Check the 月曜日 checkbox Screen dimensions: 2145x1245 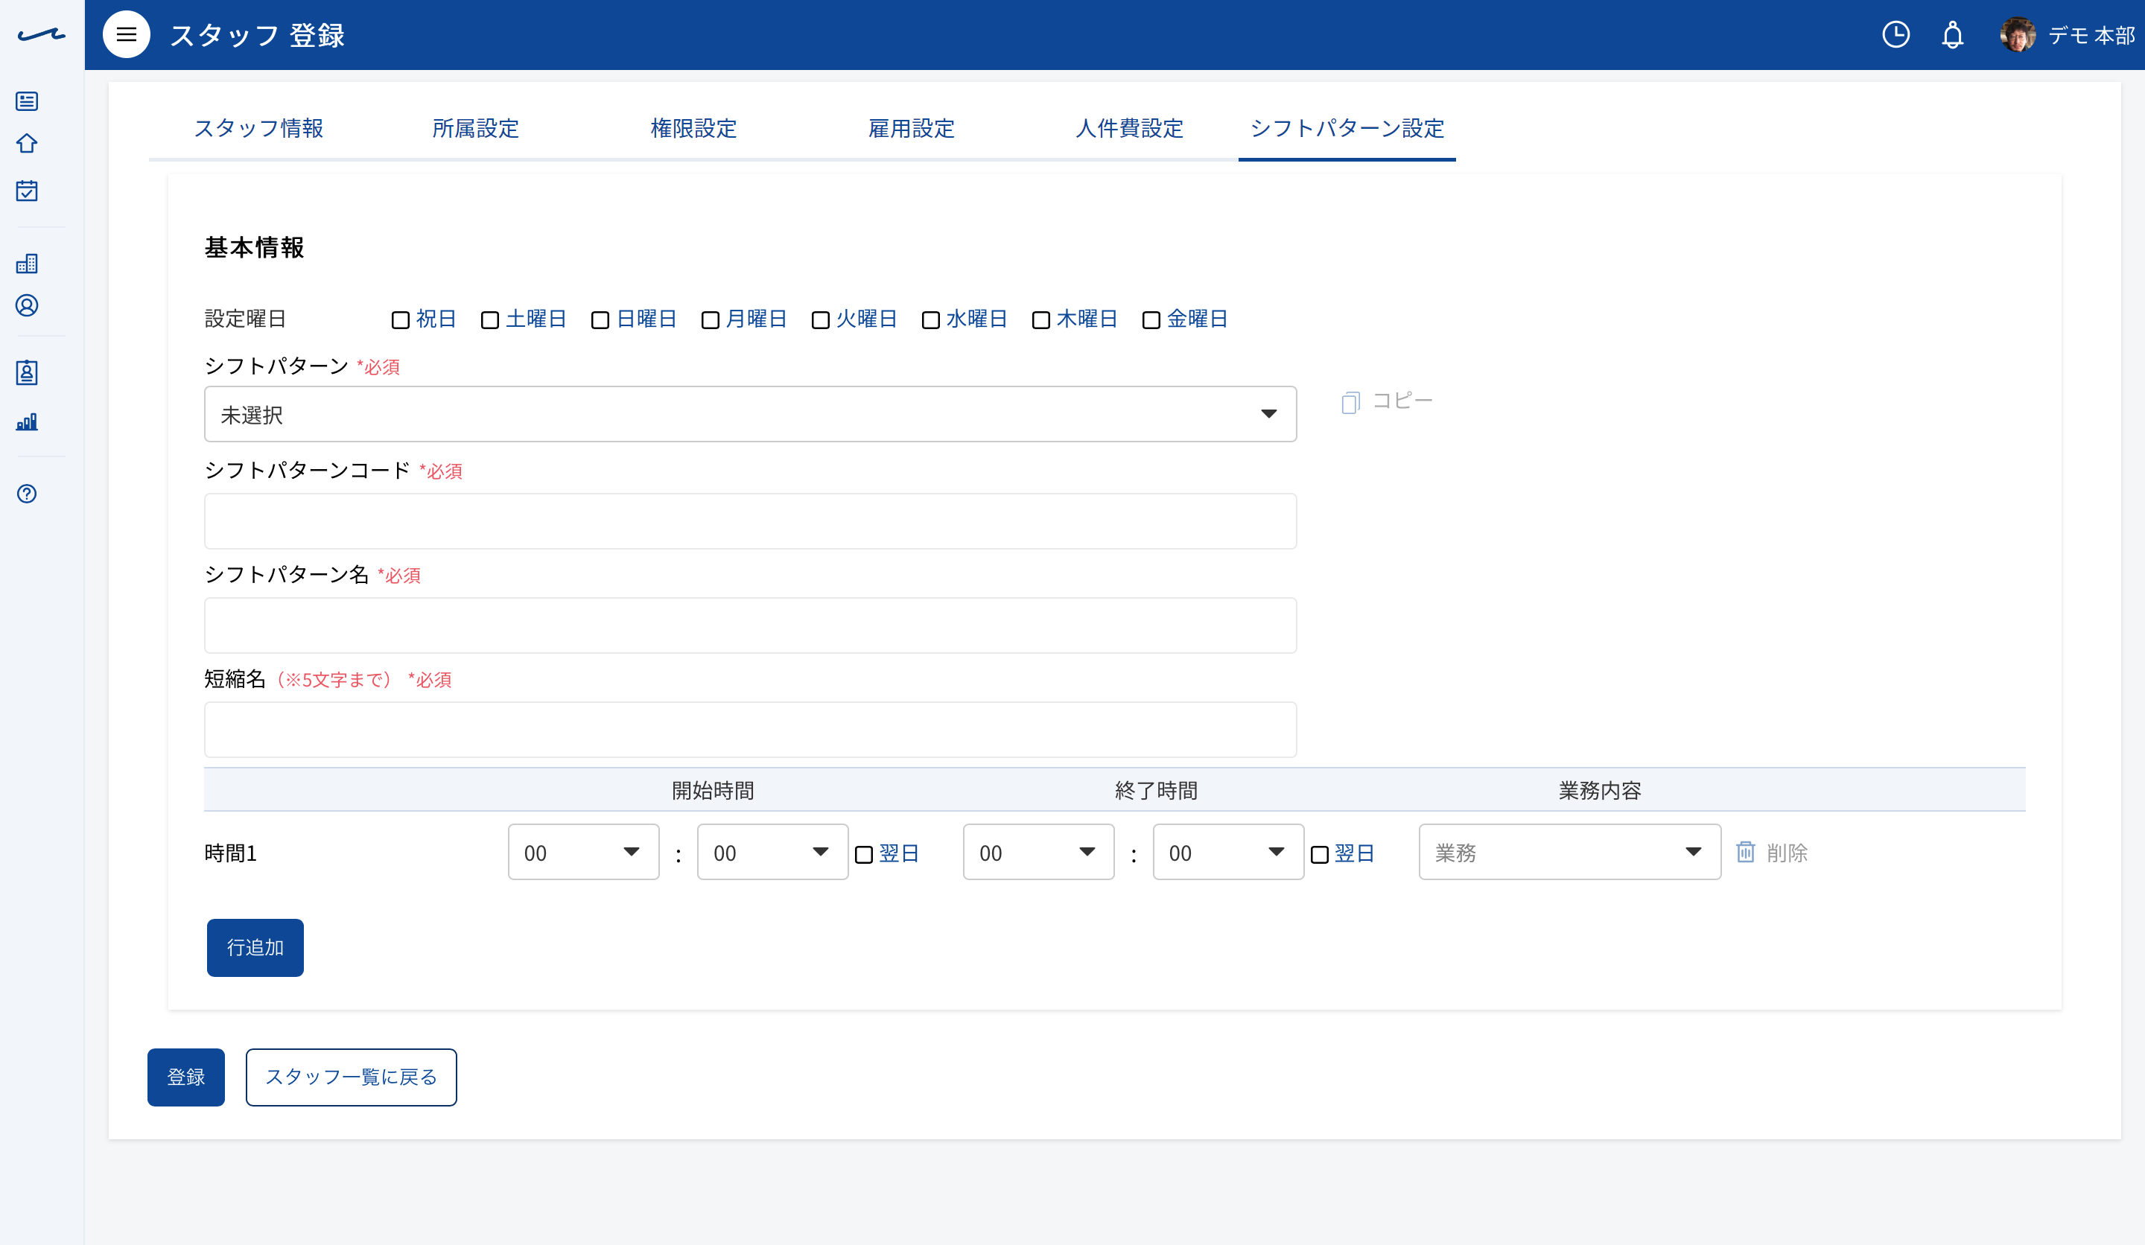[710, 320]
